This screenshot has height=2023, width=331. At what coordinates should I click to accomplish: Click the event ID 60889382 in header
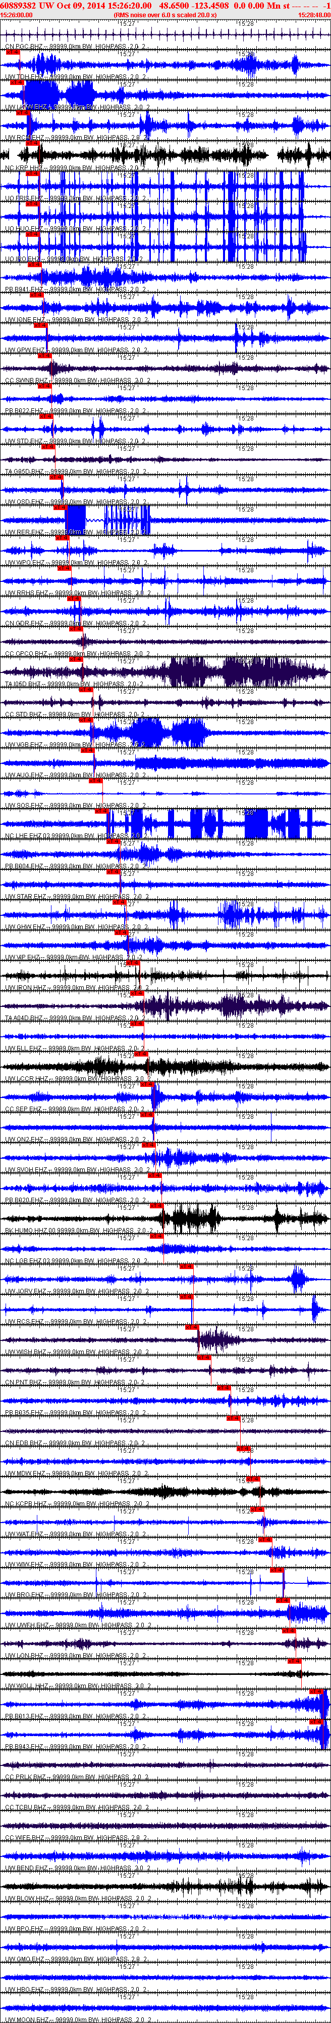point(18,5)
